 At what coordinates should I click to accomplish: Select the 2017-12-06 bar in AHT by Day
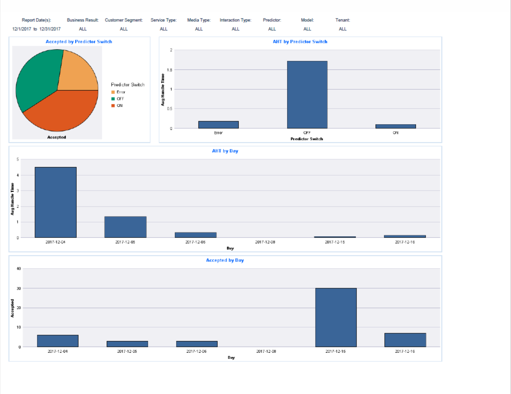click(x=196, y=235)
